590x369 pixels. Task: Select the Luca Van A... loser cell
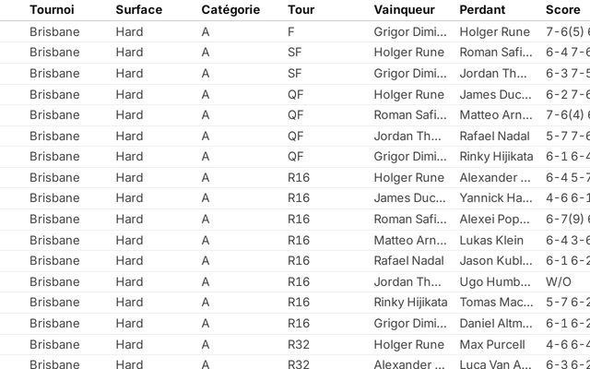(x=495, y=364)
